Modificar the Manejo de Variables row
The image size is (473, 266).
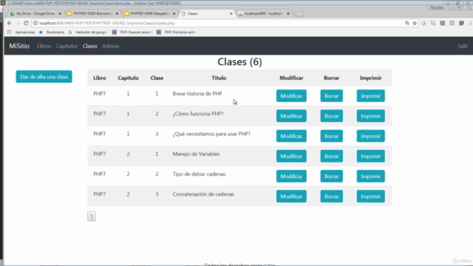click(291, 156)
